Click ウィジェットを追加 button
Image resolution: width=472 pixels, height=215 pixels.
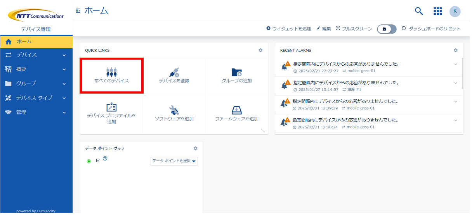tap(289, 29)
